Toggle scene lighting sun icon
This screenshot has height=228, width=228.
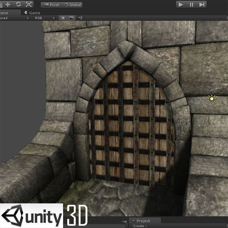click(x=63, y=18)
